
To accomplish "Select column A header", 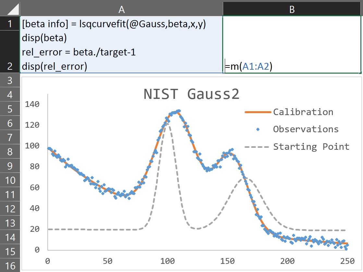I will (121, 10).
